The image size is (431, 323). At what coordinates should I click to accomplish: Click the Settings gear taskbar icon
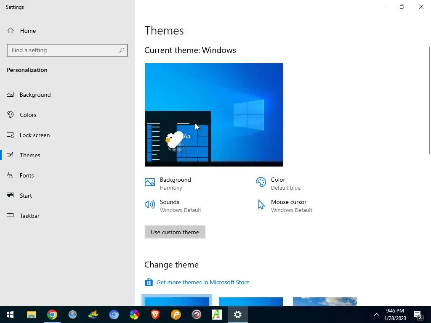238,315
